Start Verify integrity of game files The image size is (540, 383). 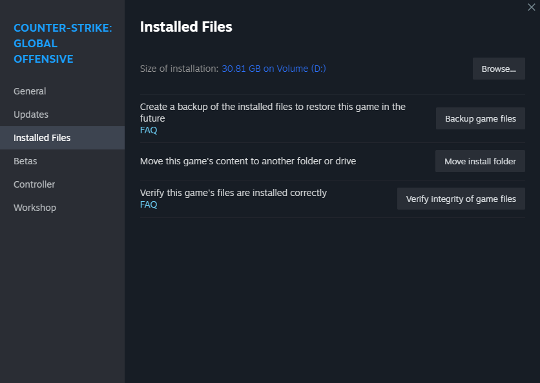click(x=461, y=199)
